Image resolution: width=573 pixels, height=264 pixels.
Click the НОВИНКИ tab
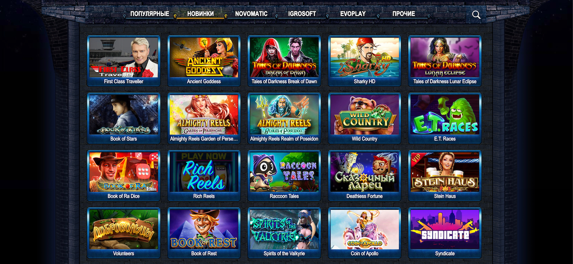pos(201,14)
